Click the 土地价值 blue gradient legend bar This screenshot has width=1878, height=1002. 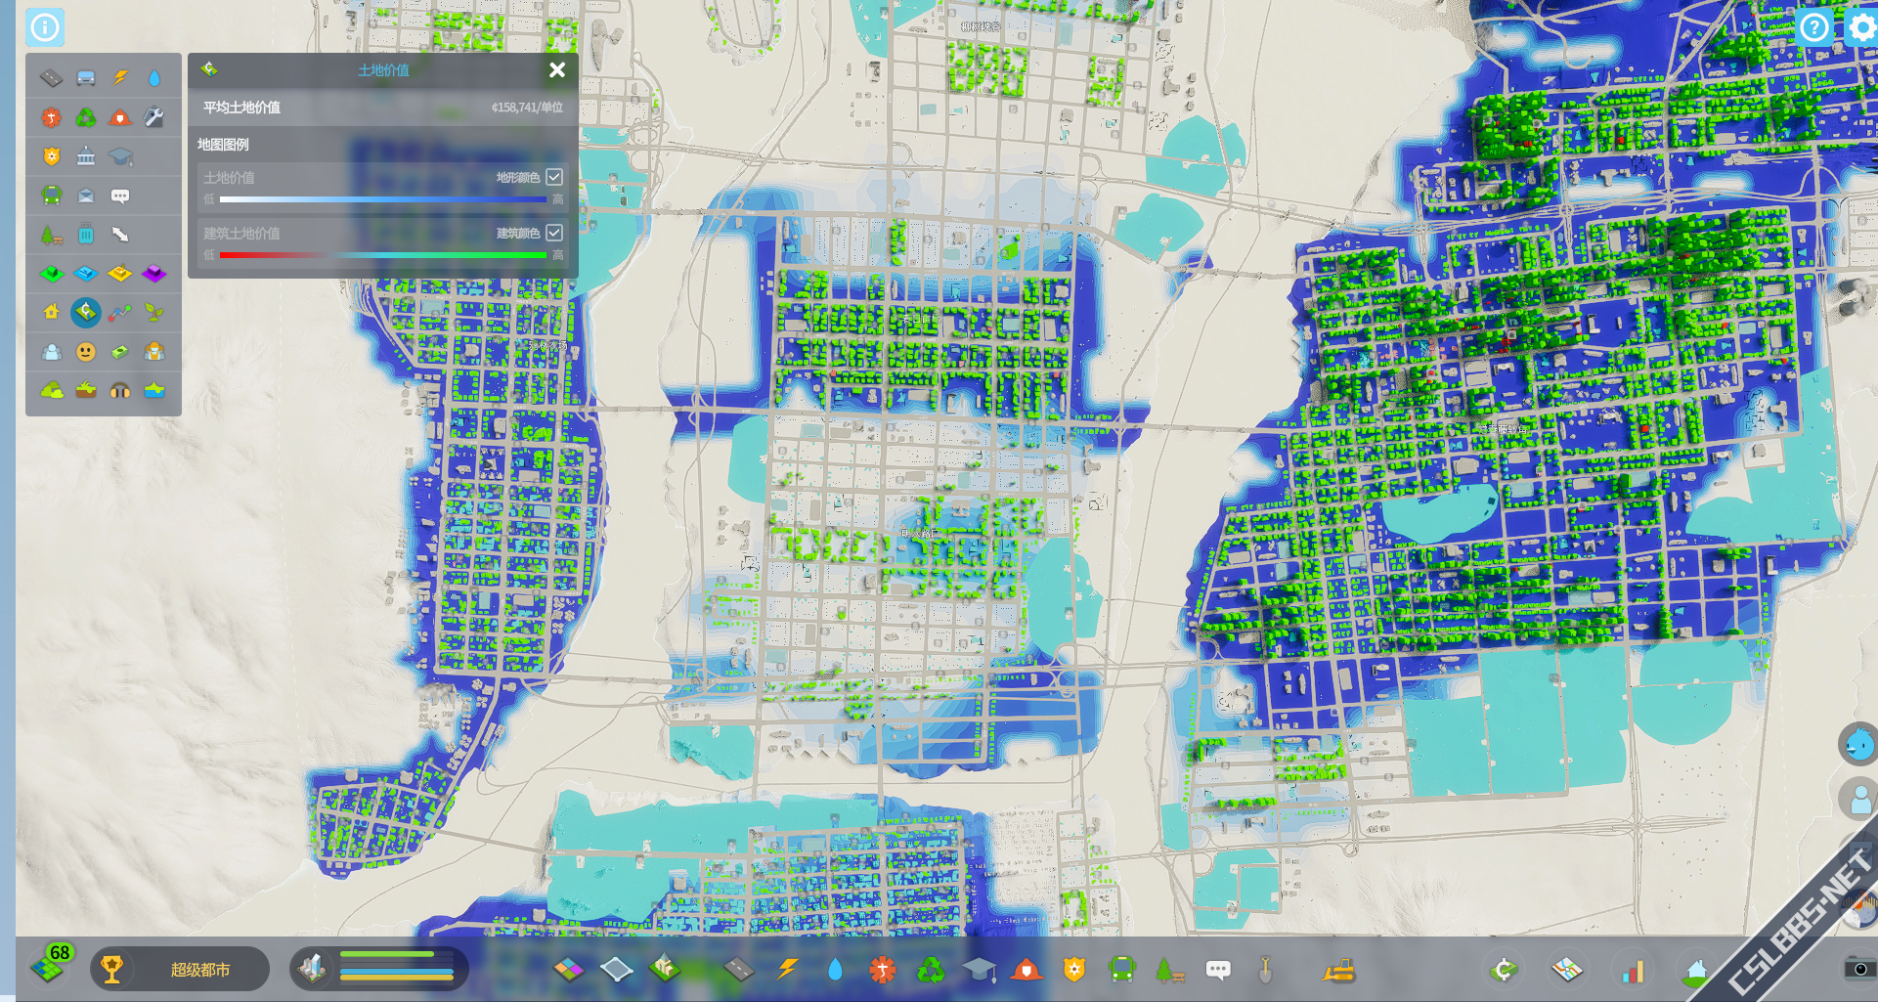[382, 199]
